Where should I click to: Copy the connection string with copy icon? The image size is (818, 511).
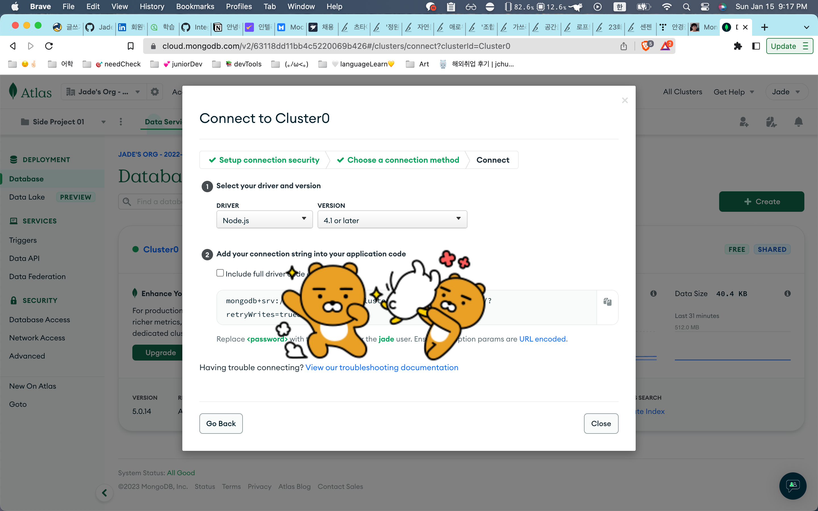[x=607, y=302]
